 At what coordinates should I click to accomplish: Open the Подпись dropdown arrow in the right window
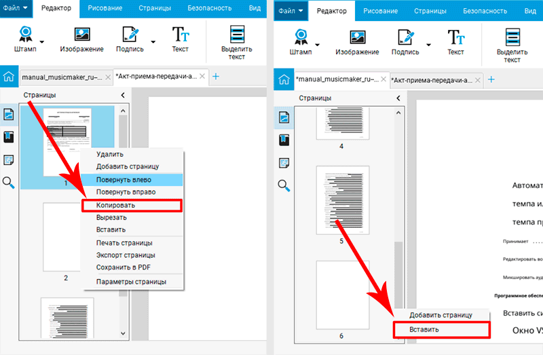click(x=429, y=45)
